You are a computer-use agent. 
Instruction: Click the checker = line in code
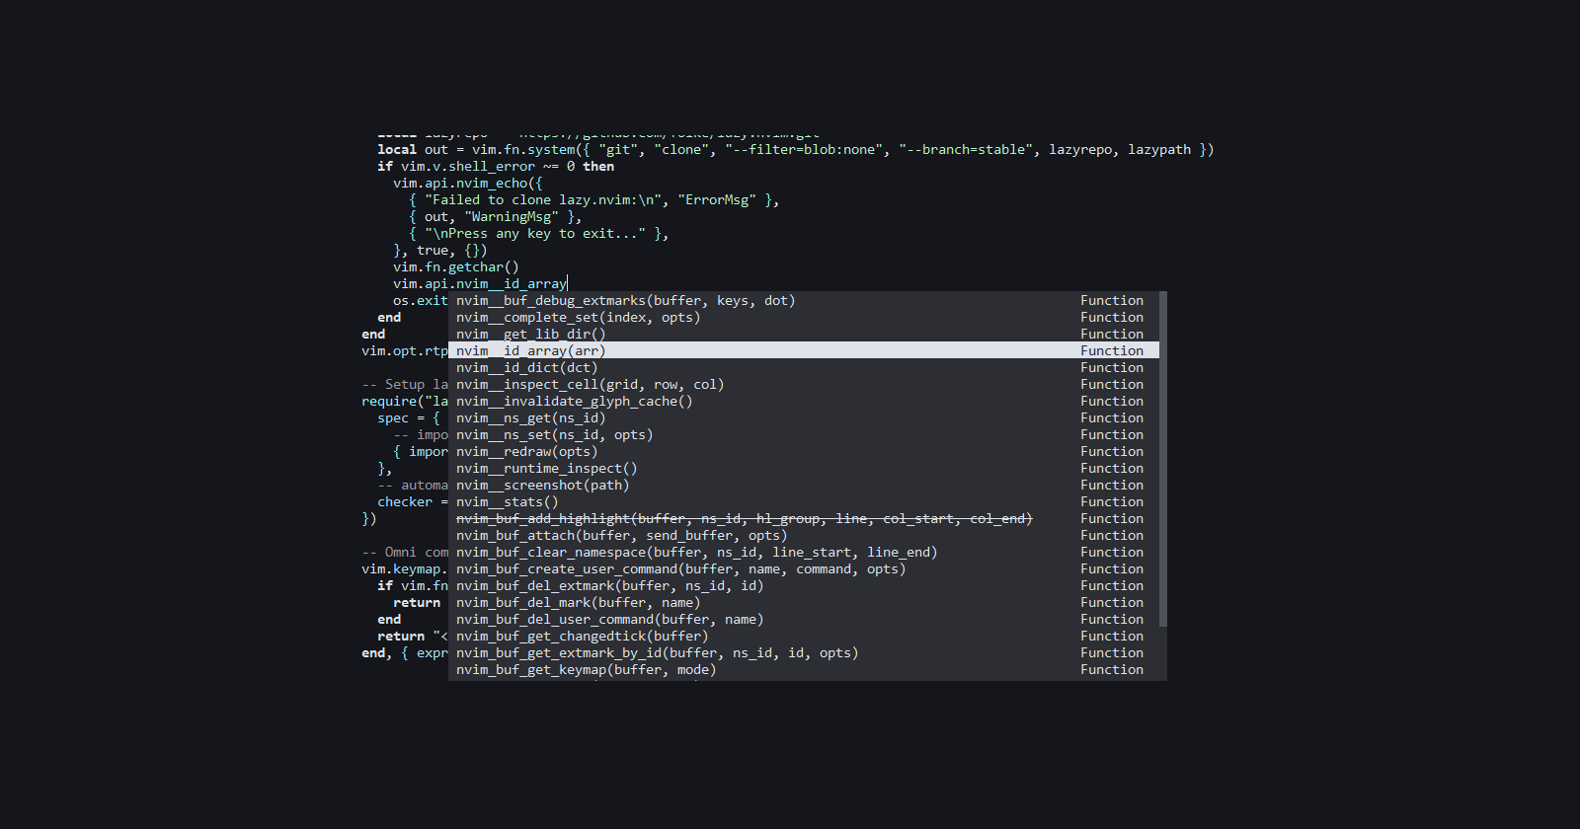(413, 501)
